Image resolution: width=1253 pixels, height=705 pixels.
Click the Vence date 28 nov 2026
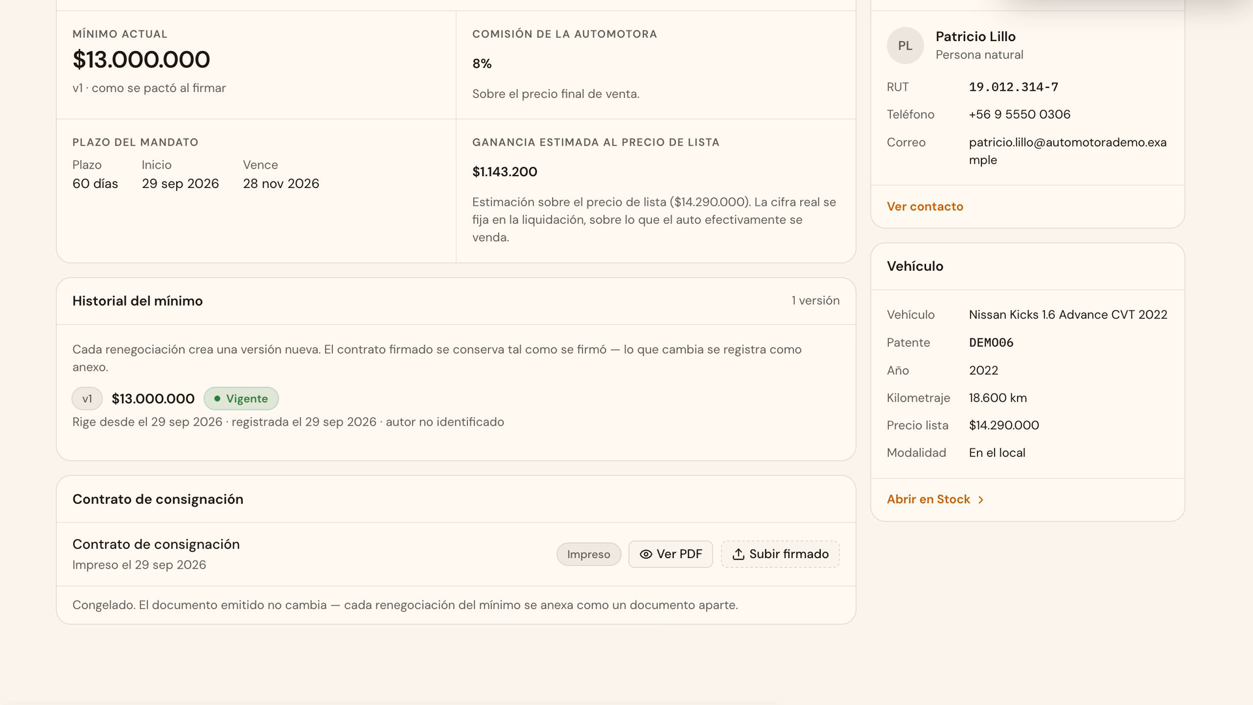coord(281,184)
